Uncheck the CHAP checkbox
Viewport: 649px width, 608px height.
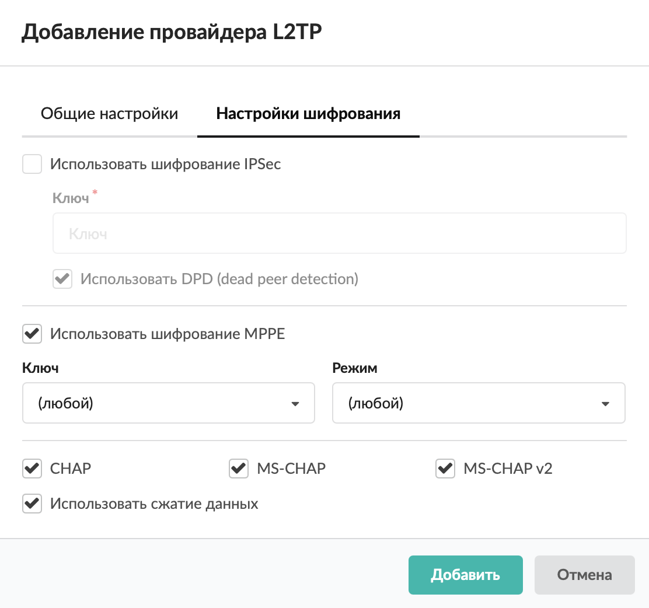pos(32,468)
